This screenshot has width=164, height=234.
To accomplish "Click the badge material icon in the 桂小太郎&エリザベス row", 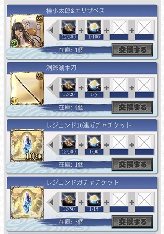I will coord(69,28).
